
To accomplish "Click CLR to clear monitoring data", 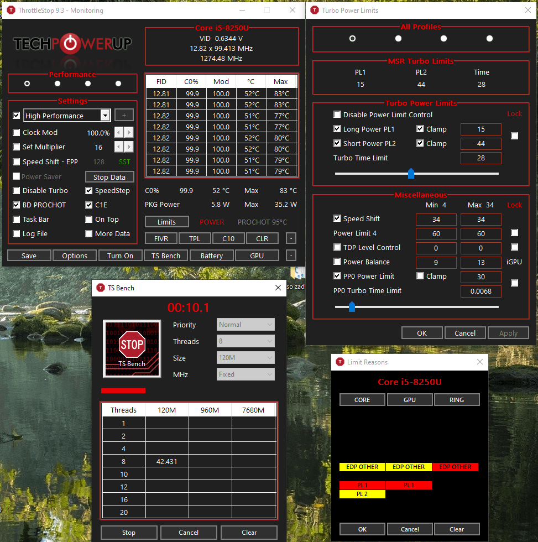I will 262,238.
